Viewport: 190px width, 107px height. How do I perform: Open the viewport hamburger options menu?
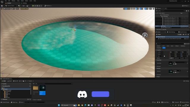(1, 9)
